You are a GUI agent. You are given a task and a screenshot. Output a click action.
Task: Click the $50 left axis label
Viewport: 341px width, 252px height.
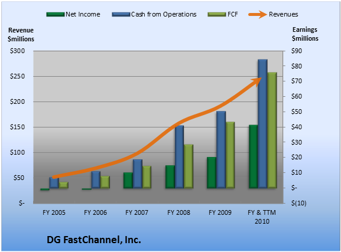19,178
